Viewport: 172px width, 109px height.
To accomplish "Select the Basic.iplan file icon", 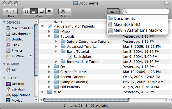I will point(70,56).
